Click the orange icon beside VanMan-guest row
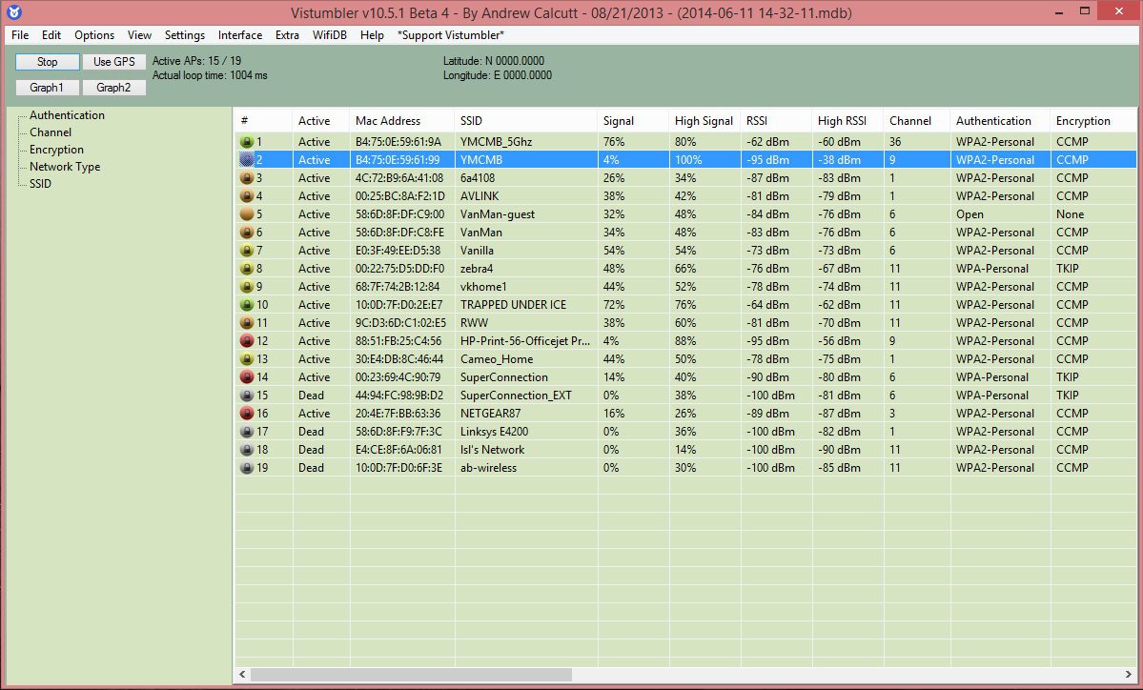1143x690 pixels. (x=246, y=214)
